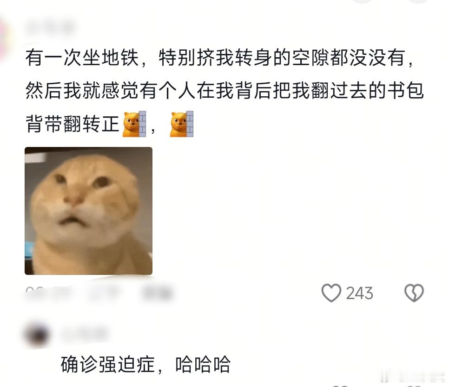The height and width of the screenshot is (387, 449).
Task: Tap the blurred reply button beside timestamp
Action: click(x=157, y=293)
